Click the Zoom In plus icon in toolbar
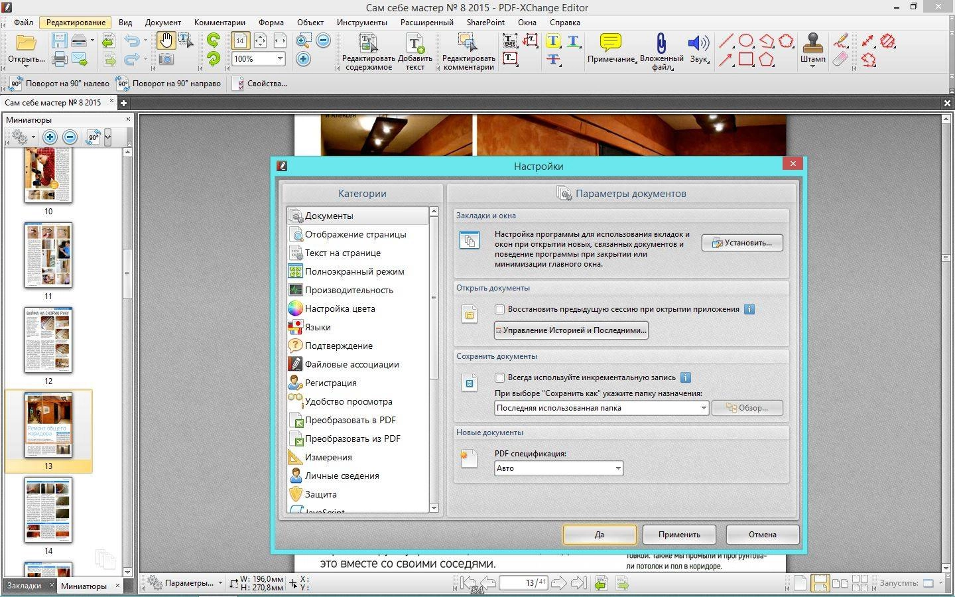Viewport: 955px width, 597px height. 303,59
